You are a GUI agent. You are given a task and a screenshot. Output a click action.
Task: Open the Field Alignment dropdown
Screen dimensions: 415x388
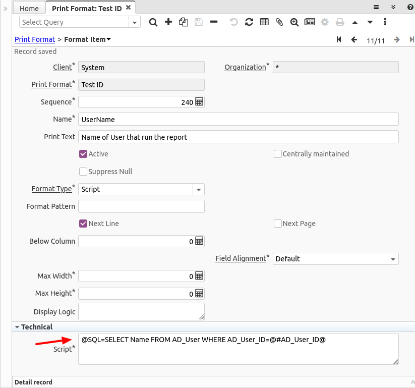click(393, 259)
